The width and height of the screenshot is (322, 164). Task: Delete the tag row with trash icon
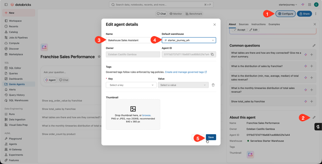click(x=213, y=85)
